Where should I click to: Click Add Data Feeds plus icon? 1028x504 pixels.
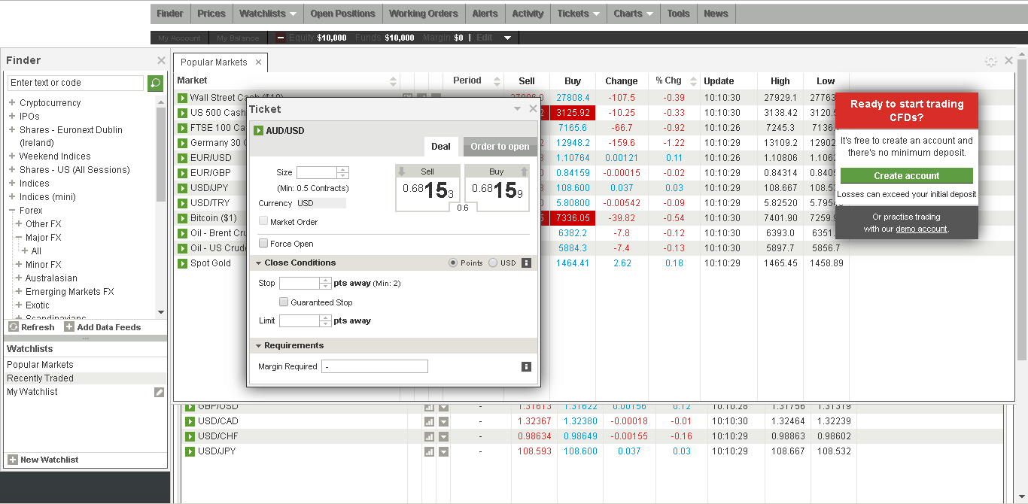point(69,327)
